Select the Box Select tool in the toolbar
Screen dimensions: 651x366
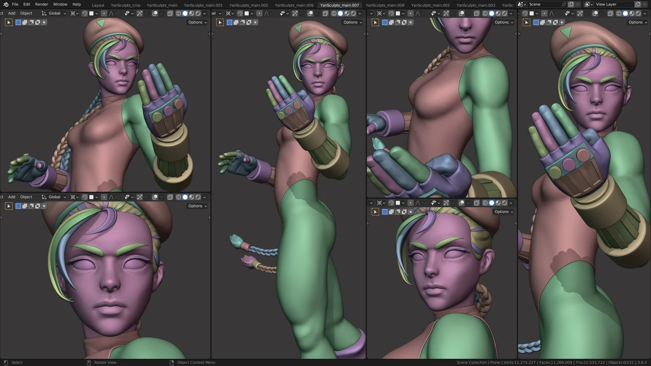coord(18,22)
